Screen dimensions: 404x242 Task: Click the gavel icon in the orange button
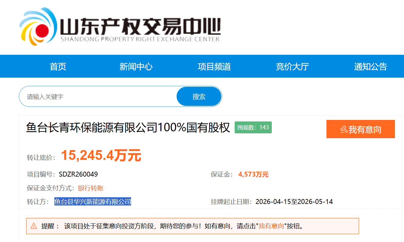point(344,129)
